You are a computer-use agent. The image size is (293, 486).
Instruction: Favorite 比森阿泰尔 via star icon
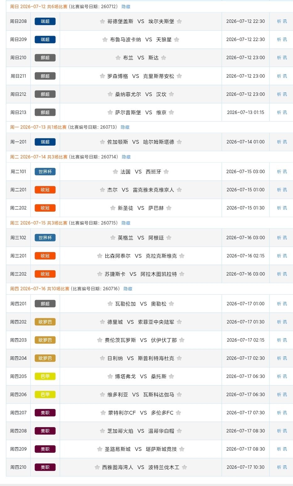coord(100,256)
